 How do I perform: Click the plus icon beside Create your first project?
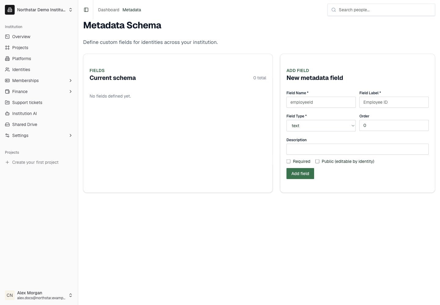7,162
